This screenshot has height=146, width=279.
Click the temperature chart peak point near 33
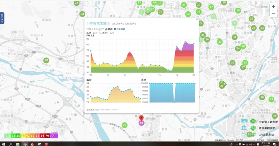[118, 87]
